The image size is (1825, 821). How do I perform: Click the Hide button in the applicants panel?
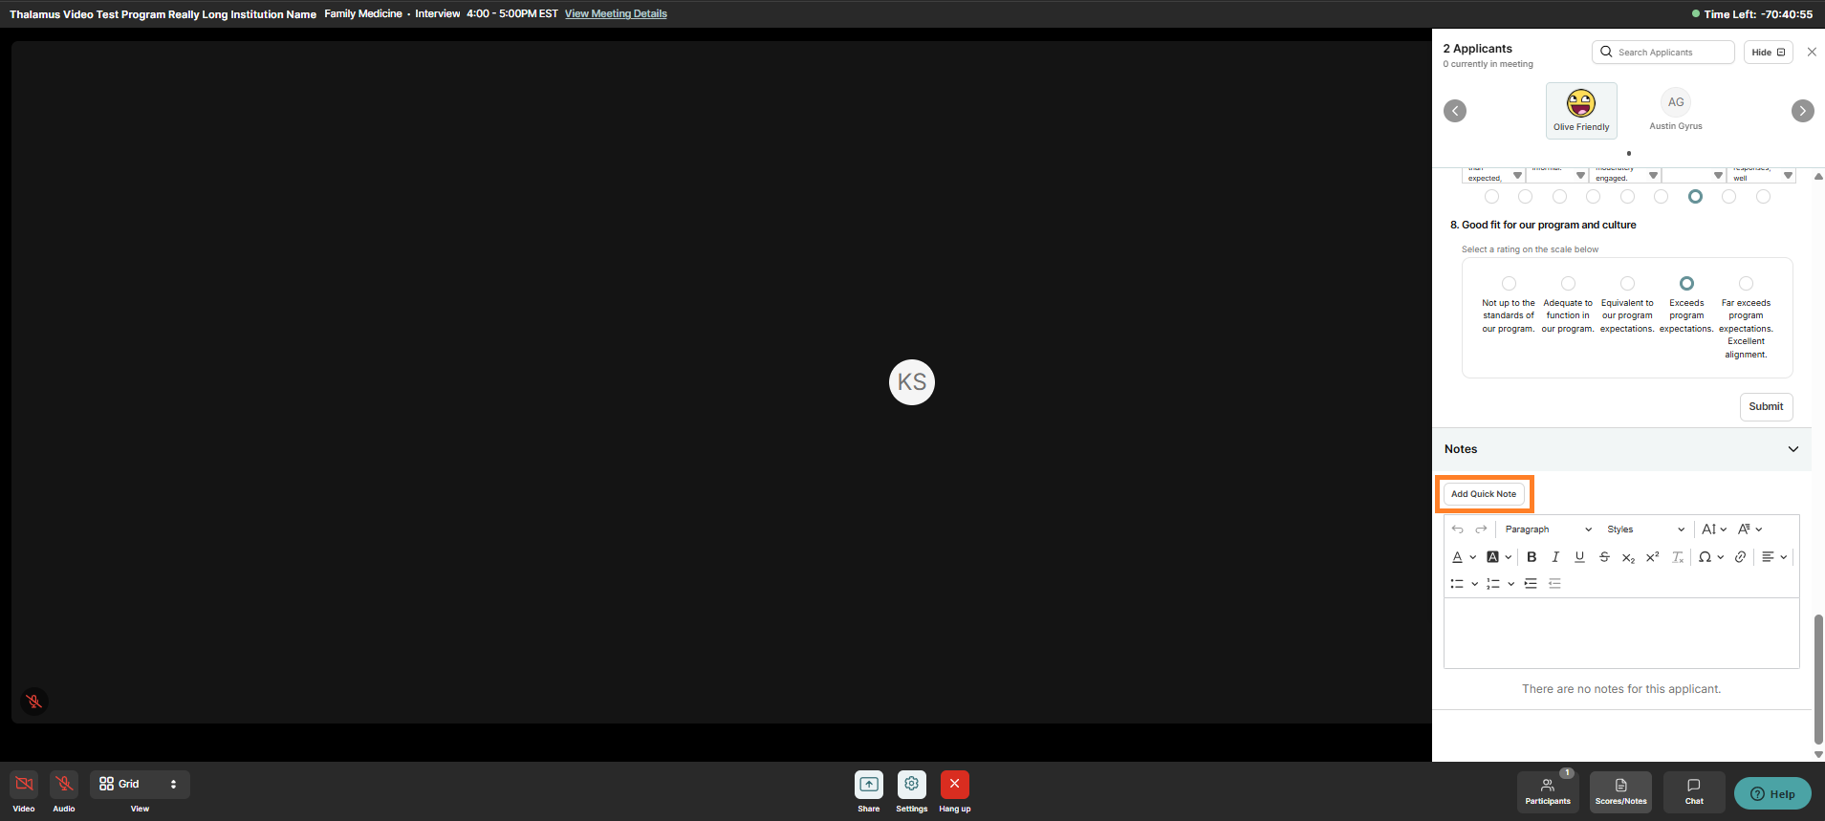[1768, 53]
